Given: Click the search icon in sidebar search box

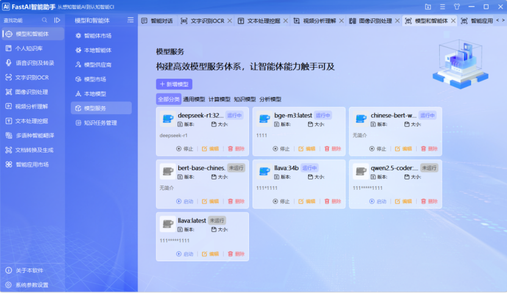Looking at the screenshot, I should click(x=45, y=20).
